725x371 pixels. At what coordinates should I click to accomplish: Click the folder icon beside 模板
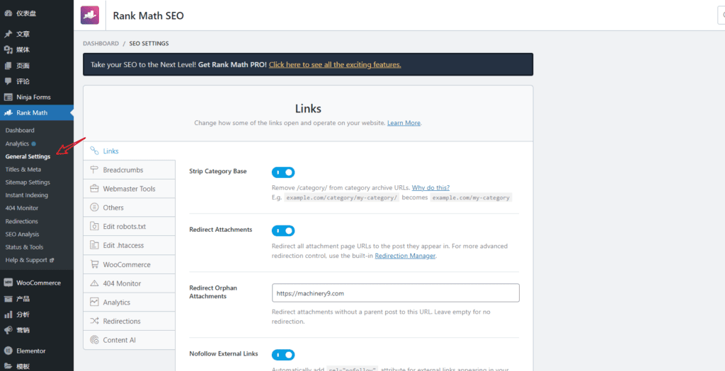pos(8,366)
